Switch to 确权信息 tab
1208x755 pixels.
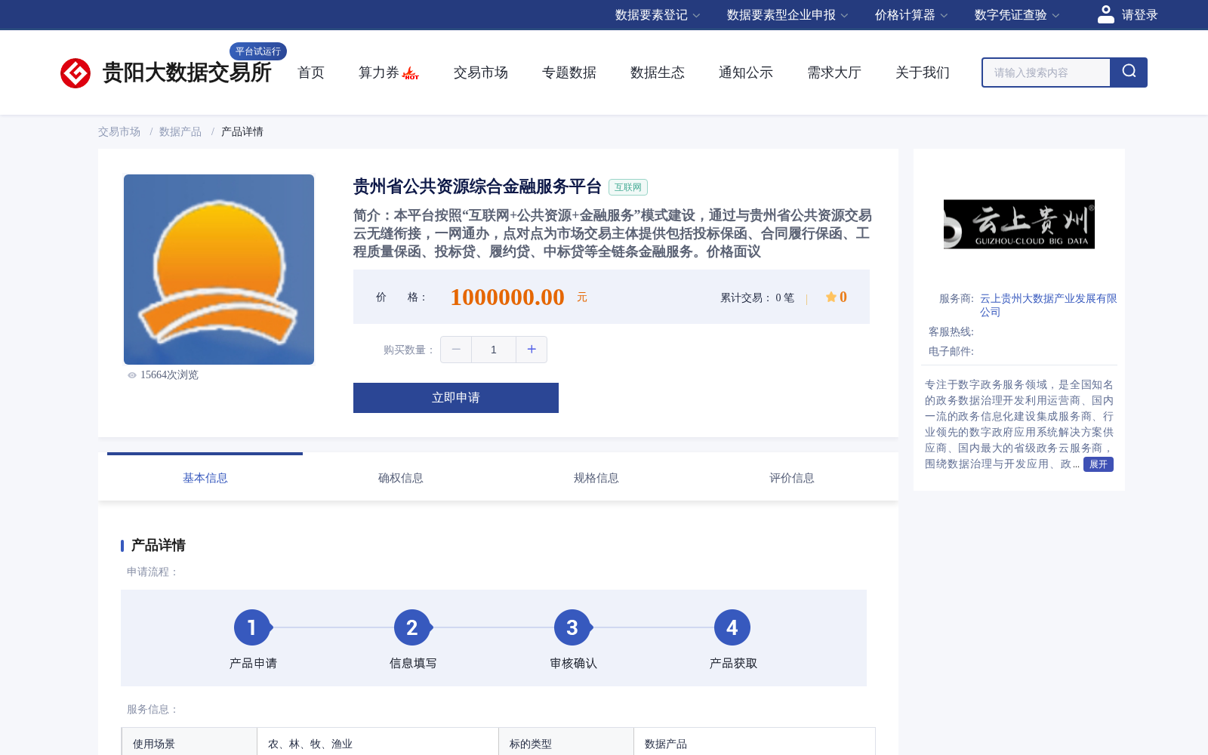tap(400, 477)
